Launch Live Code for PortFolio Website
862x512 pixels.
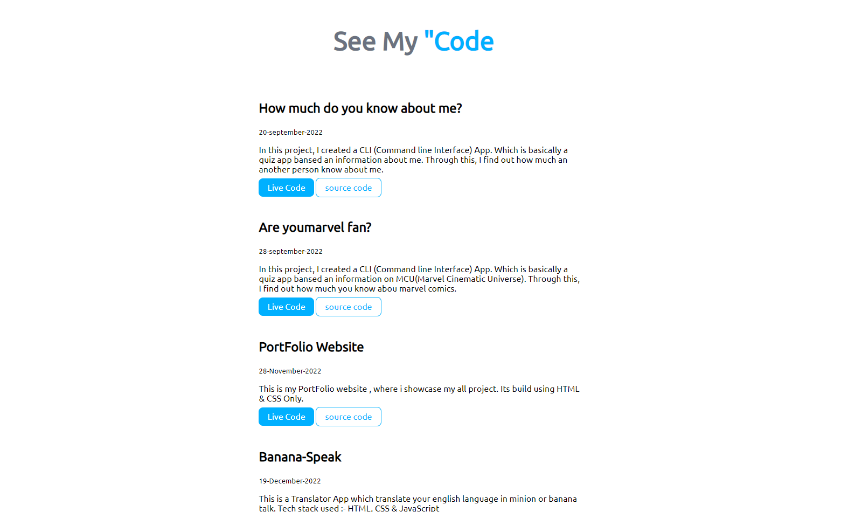pyautogui.click(x=286, y=417)
